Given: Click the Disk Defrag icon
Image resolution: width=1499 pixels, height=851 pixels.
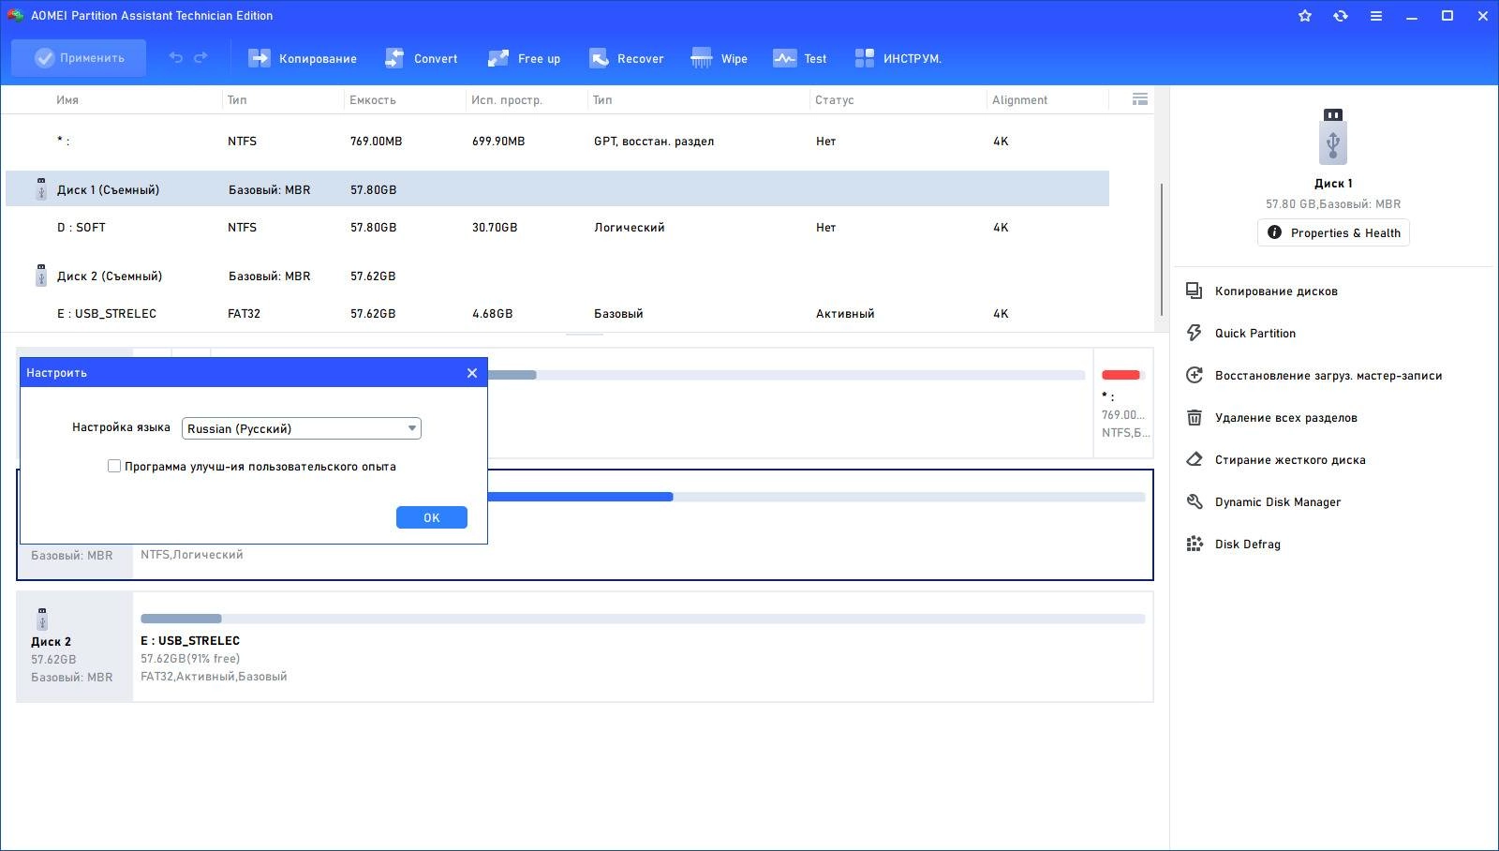Looking at the screenshot, I should pyautogui.click(x=1195, y=544).
